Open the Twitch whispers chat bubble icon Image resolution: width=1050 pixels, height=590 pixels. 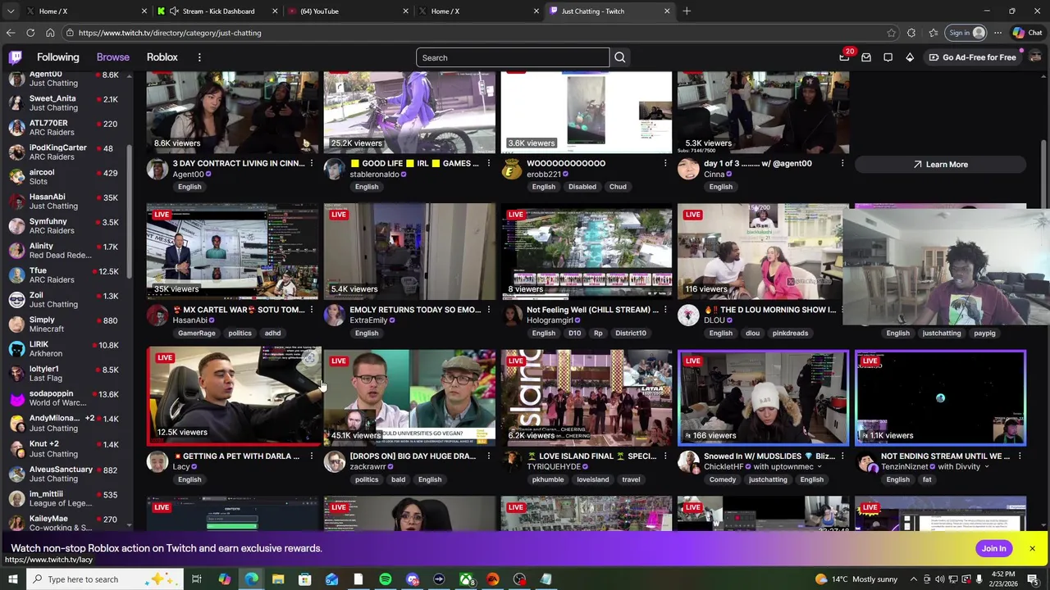pos(888,57)
